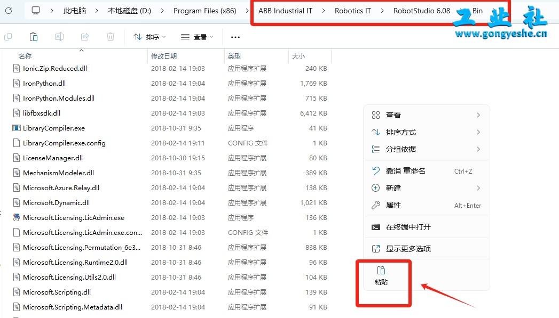The image size is (559, 318).
Task: Select file IronPython.dll
Action: tap(44, 83)
